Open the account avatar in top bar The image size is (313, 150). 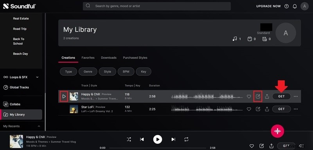304,6
